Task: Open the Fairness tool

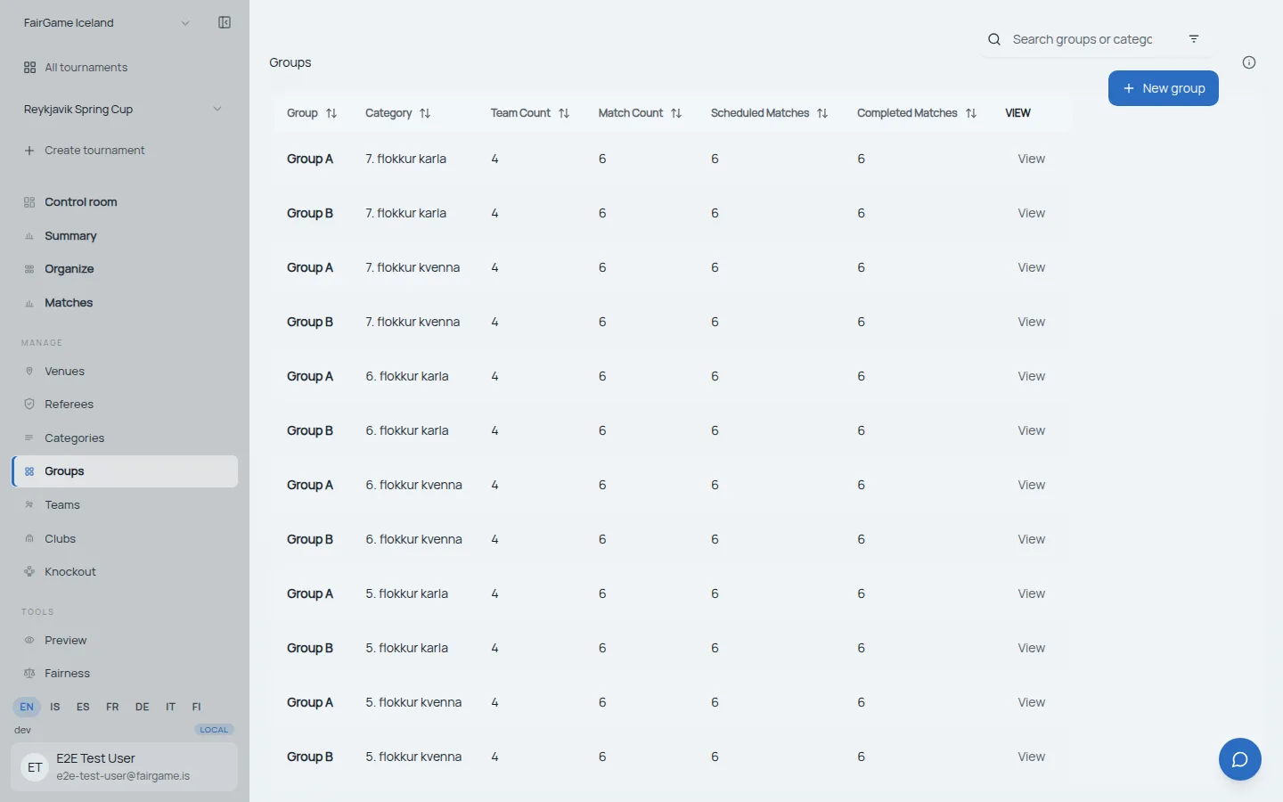Action: point(125,674)
